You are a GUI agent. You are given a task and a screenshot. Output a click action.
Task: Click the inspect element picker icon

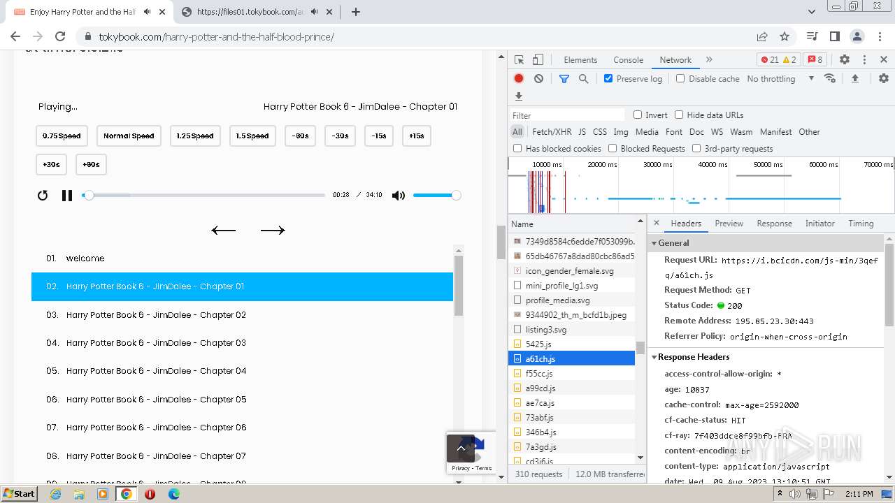(519, 60)
